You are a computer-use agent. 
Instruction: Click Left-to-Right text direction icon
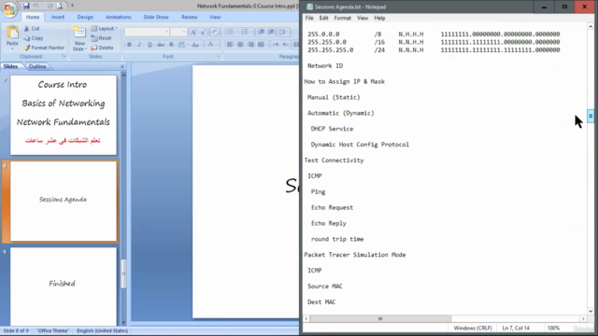pos(276,45)
